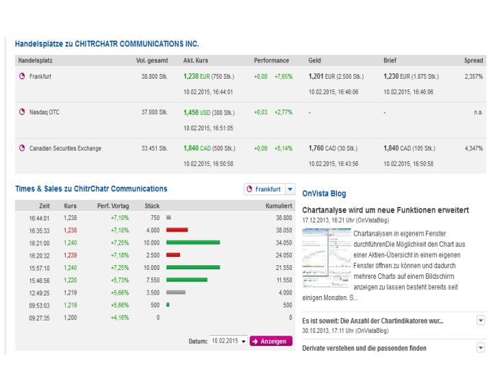Open the Chartanalyse blog article headline
493x370 pixels.
pos(385,210)
